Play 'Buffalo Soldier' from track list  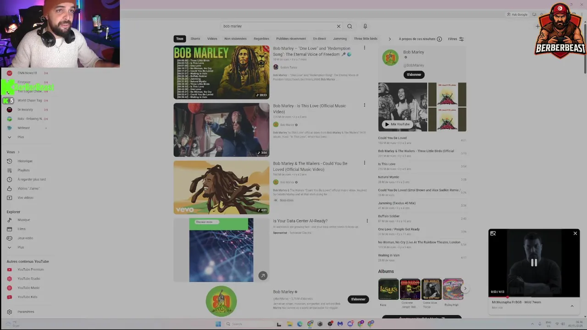tap(422, 218)
